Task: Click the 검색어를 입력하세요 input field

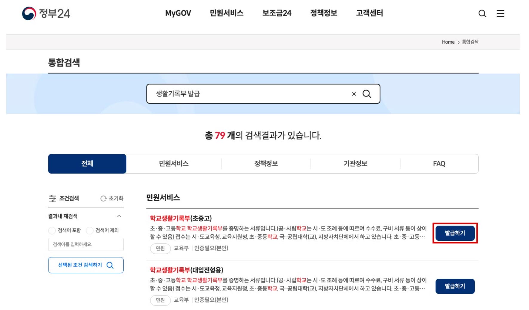Action: click(x=85, y=244)
